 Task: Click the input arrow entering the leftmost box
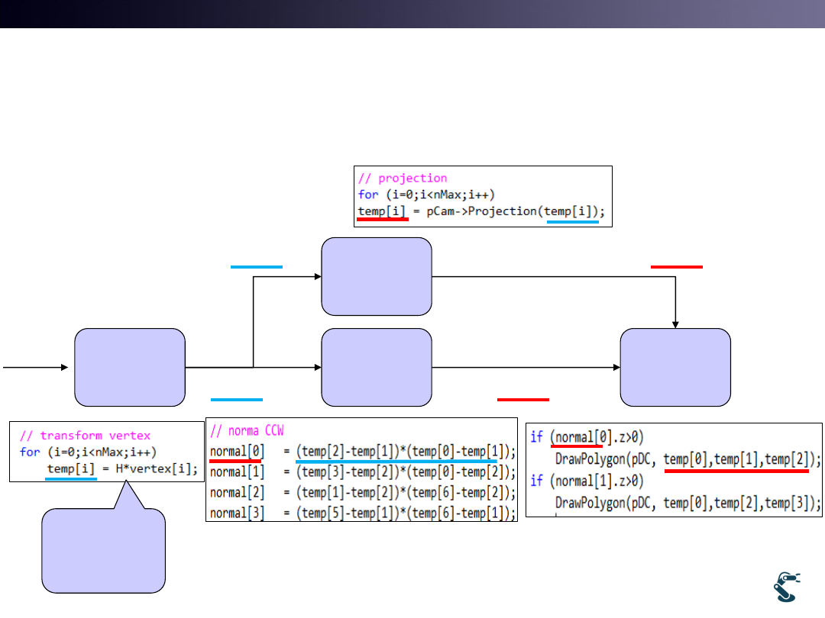tap(36, 367)
